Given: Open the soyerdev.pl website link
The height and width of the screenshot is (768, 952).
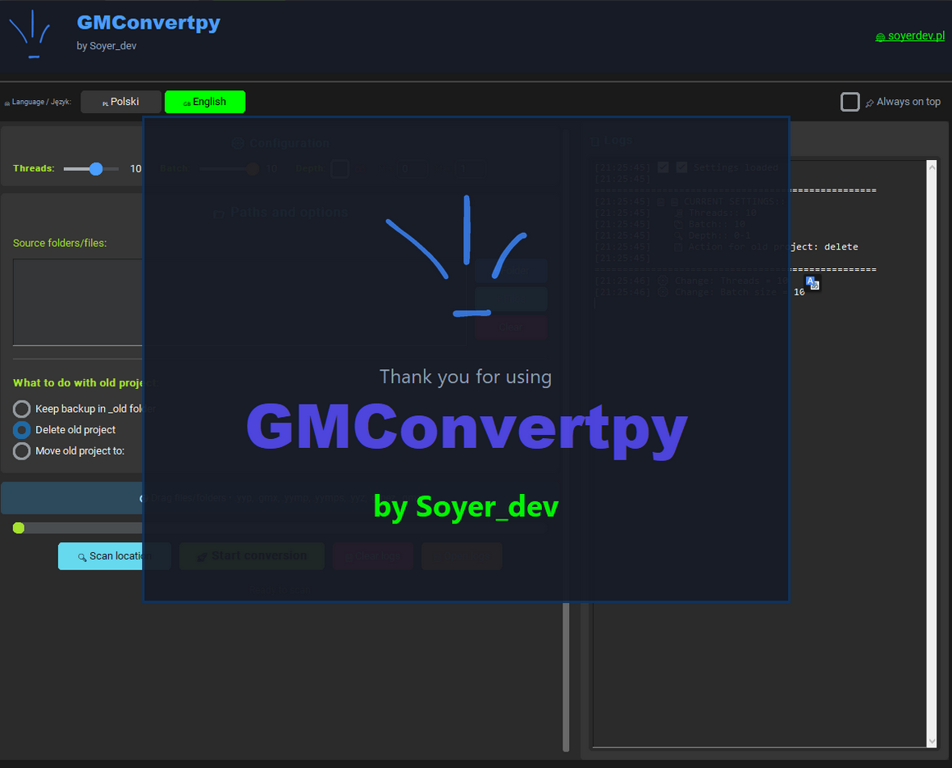Looking at the screenshot, I should click(916, 36).
